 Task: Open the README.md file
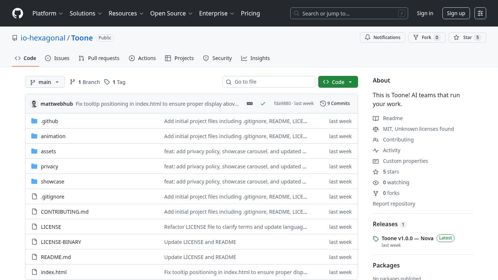click(x=56, y=257)
